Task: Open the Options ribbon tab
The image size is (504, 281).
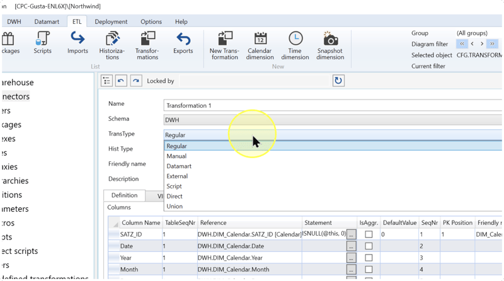Action: point(151,21)
